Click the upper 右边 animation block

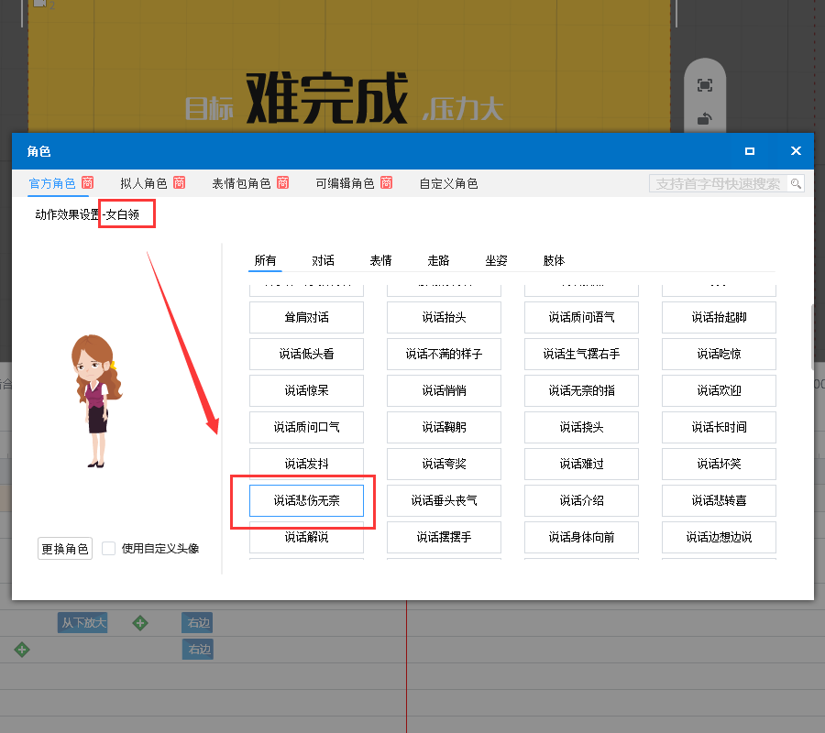point(197,622)
